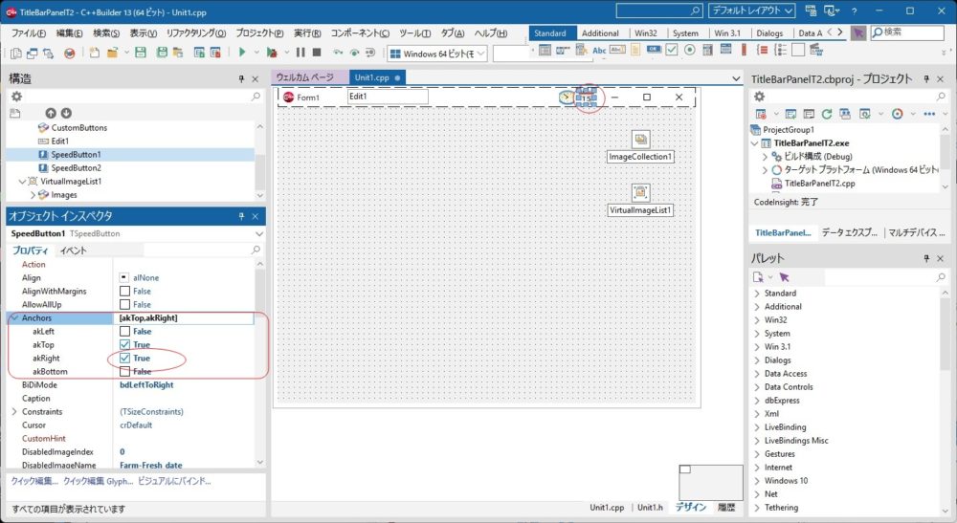Viewport: 957px width, 523px height.
Task: Click the move-down arrow in the Structure panel
Action: click(66, 113)
